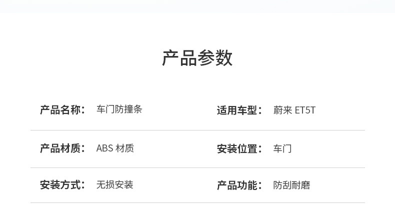Select the 产品名称 label
The width and height of the screenshot is (395, 223).
coord(60,110)
